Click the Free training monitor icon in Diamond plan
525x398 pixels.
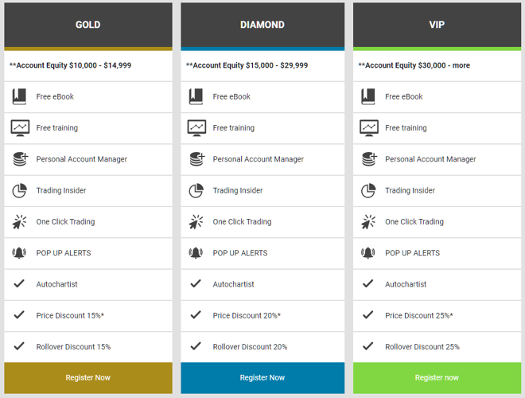point(196,127)
